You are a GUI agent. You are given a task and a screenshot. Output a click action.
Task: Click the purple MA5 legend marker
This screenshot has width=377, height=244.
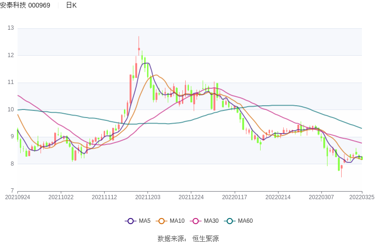[x=131, y=221]
